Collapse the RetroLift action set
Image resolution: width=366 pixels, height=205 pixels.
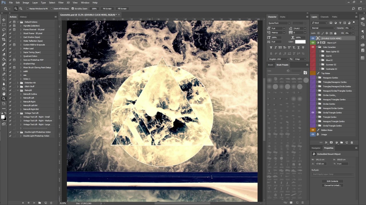point(18,90)
